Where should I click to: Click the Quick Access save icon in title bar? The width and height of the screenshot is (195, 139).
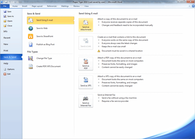[x=6, y=2]
